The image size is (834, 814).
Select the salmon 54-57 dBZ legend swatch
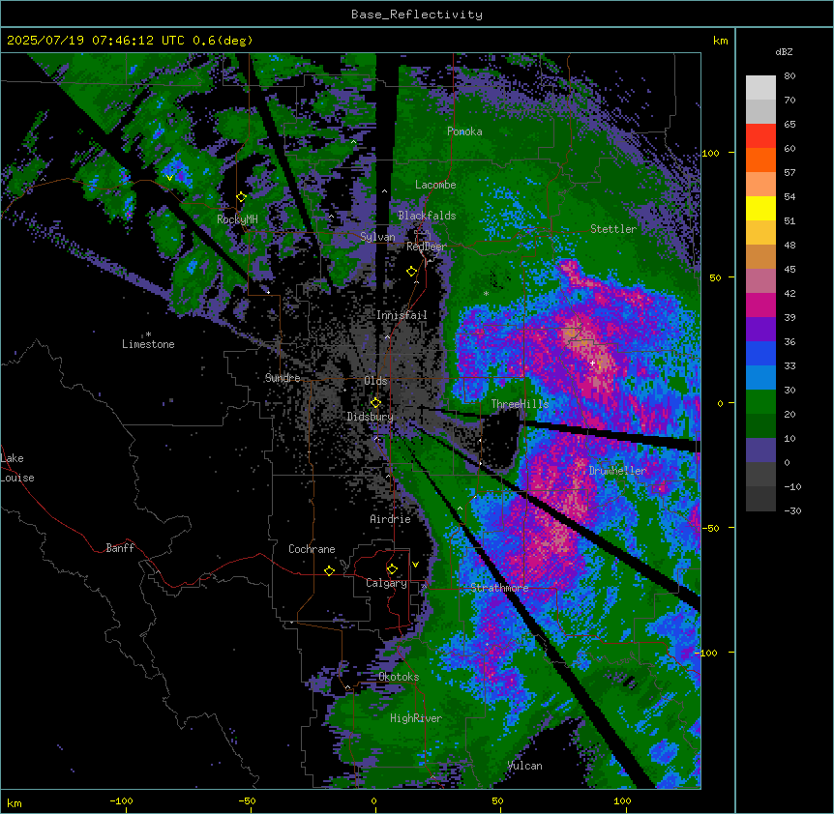[760, 185]
